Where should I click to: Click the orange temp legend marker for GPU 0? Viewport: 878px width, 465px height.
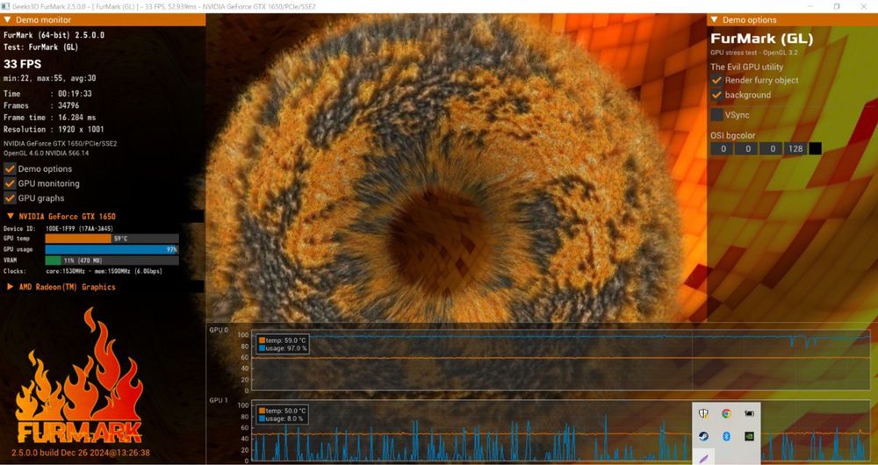(262, 340)
